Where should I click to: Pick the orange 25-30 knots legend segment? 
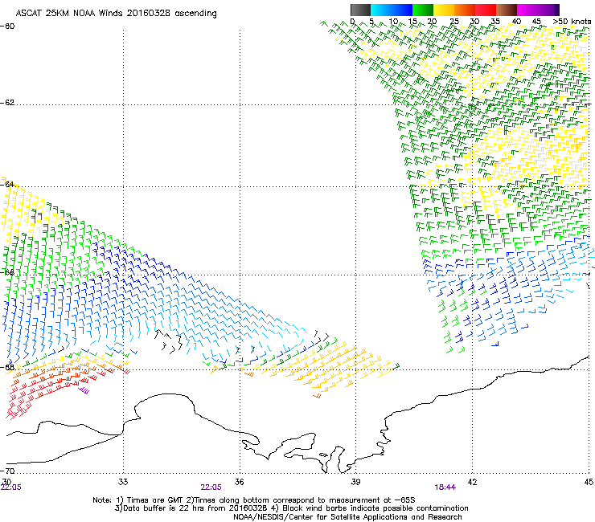tap(465, 10)
